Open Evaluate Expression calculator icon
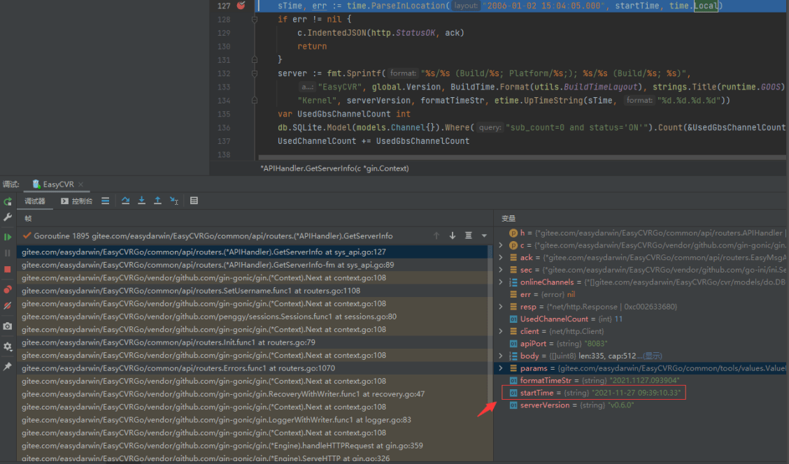This screenshot has width=789, height=464. click(194, 201)
